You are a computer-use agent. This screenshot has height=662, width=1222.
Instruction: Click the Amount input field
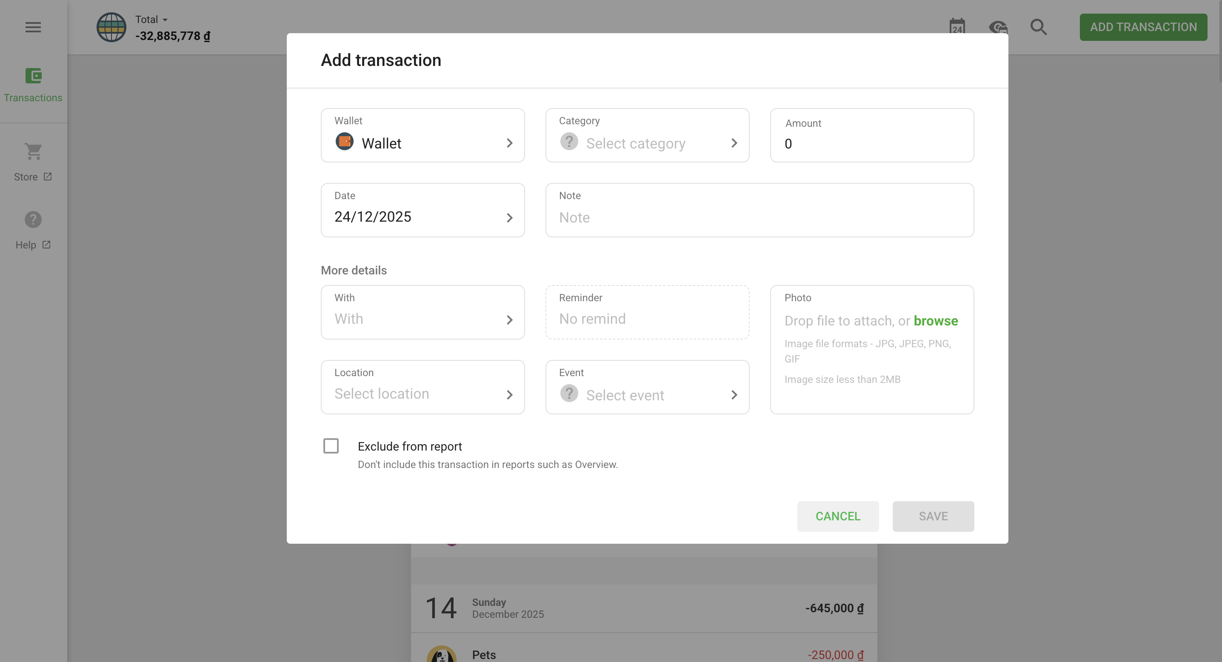click(871, 144)
